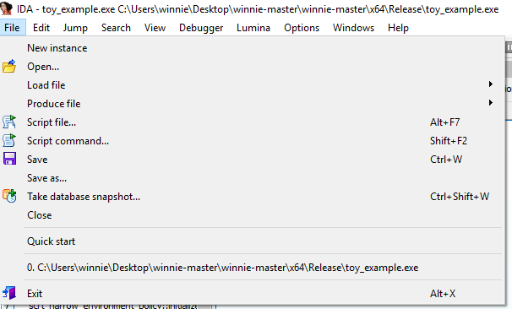Open the Options menu

(x=302, y=28)
